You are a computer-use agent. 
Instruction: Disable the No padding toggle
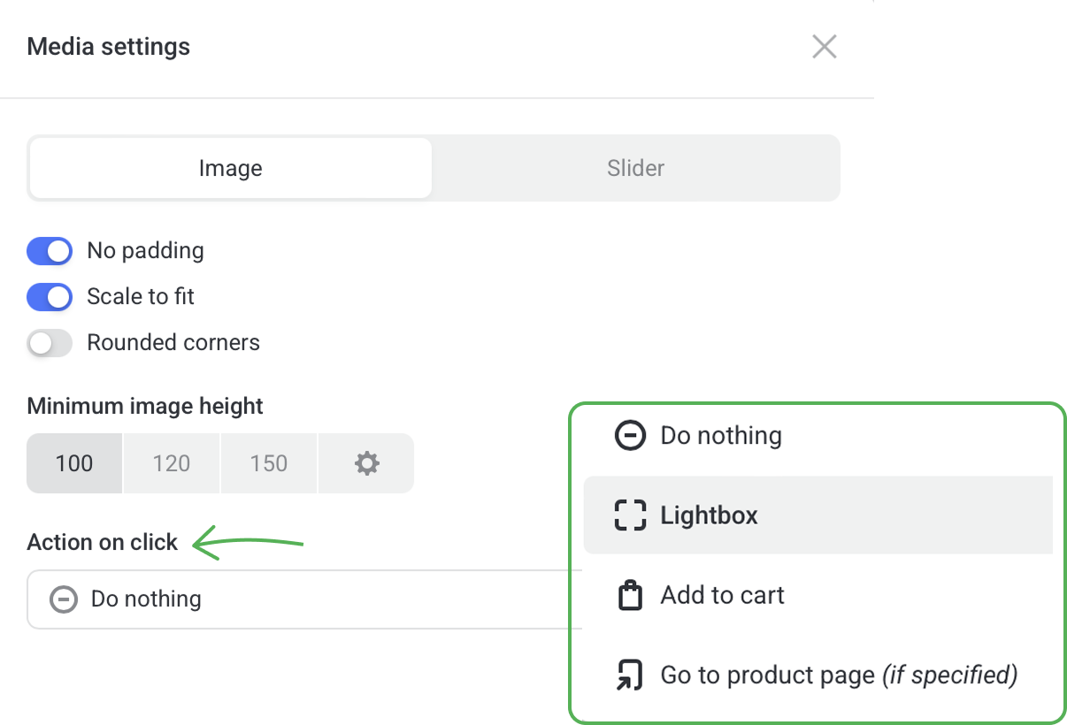pos(50,251)
